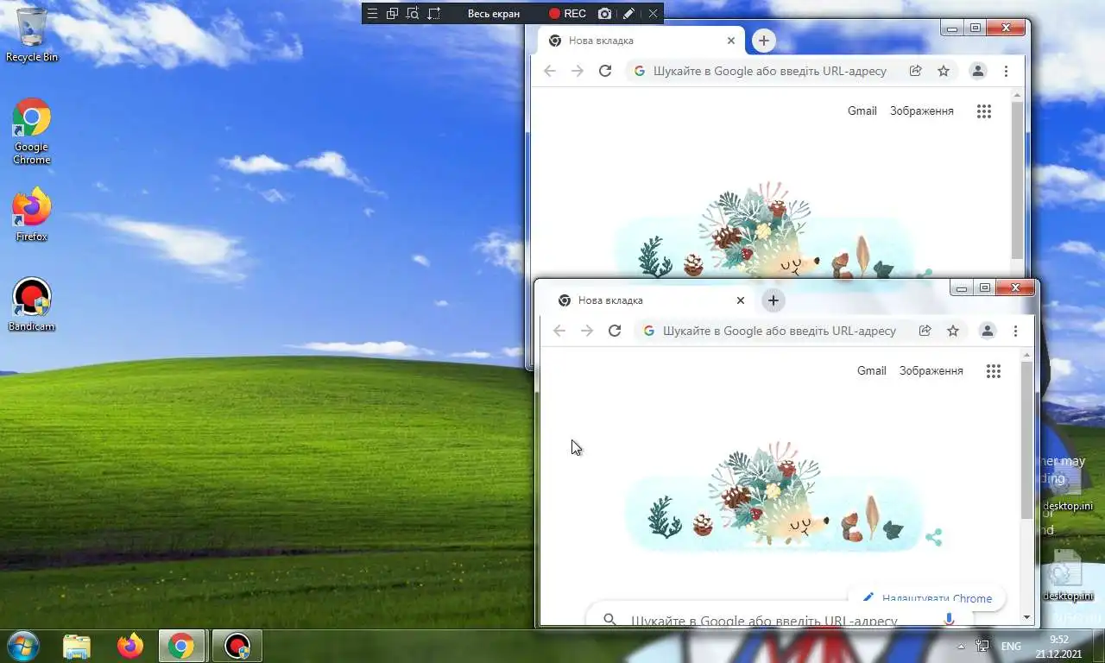
Task: Reload page in front Chrome window
Action: point(615,331)
